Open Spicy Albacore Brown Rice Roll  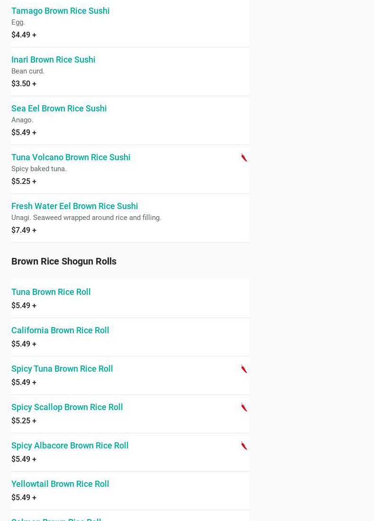click(x=70, y=445)
